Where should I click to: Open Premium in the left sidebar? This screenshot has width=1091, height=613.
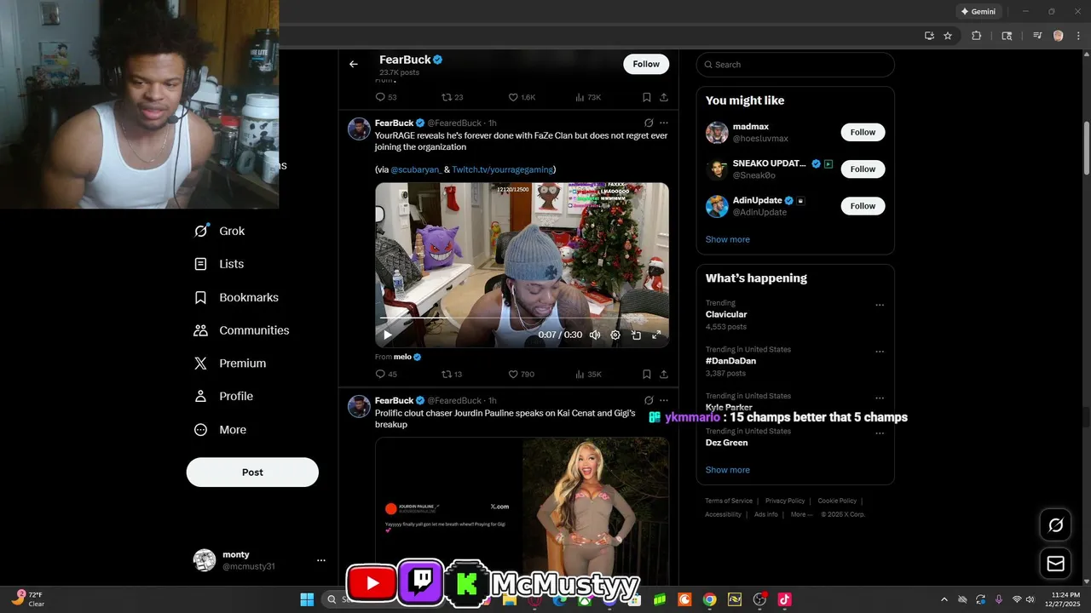click(x=230, y=363)
